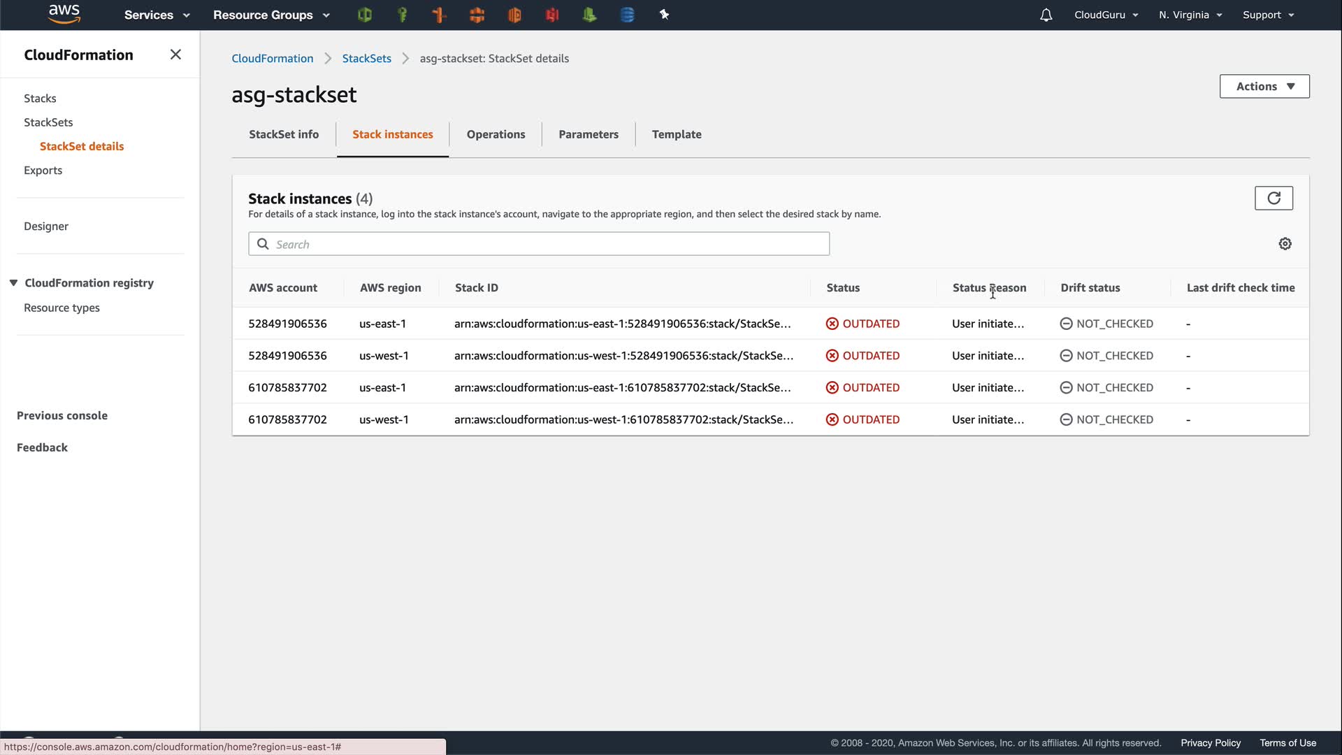Screen dimensions: 1342x755
Task: Click the blue database shortcut icon
Action: pos(627,15)
